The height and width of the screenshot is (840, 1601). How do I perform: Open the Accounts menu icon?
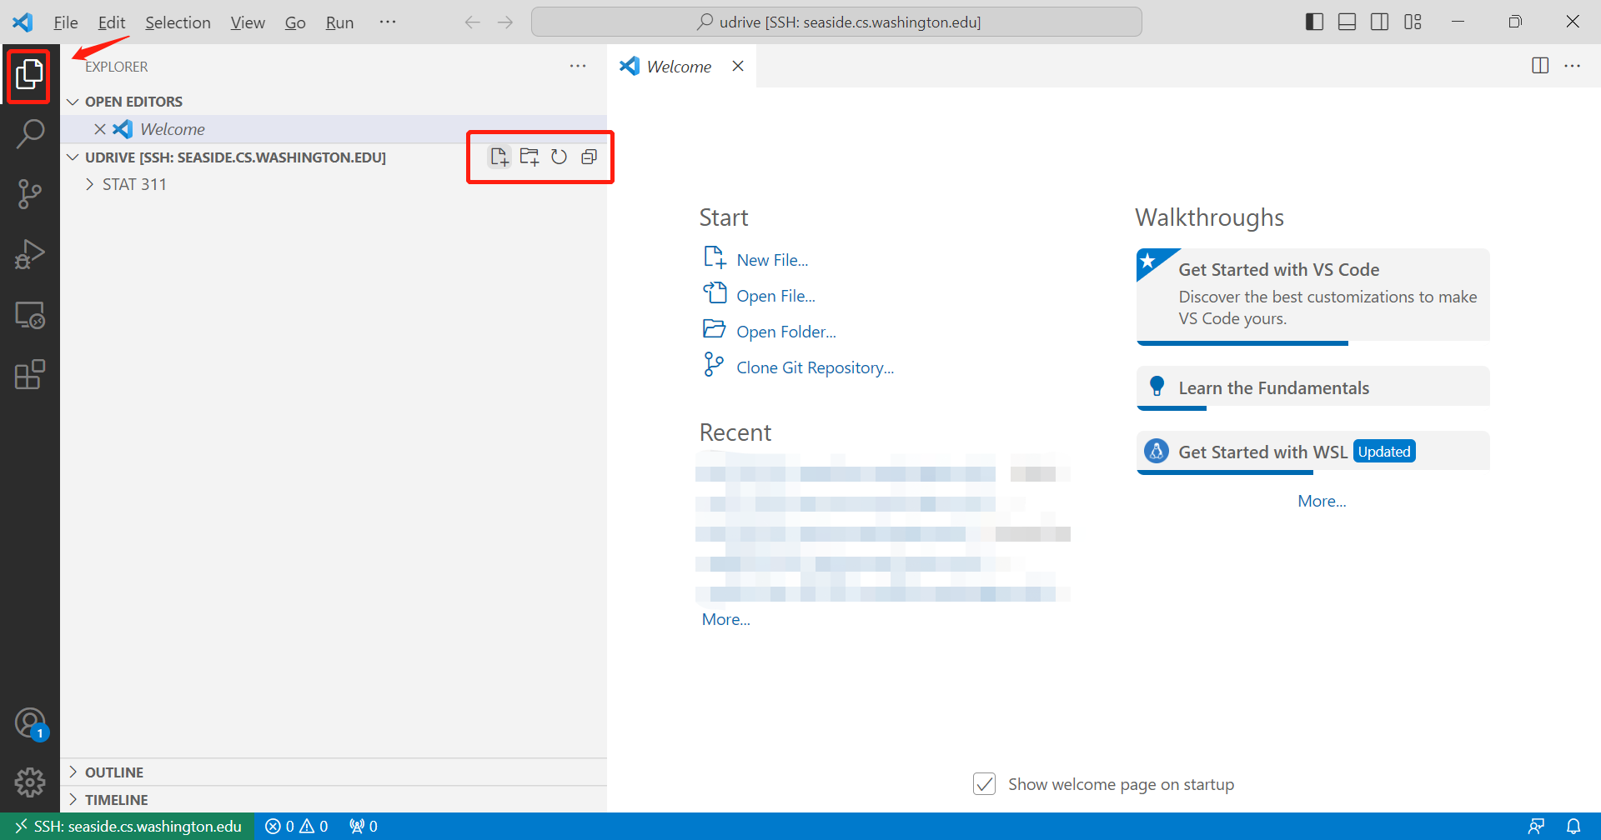(x=30, y=723)
